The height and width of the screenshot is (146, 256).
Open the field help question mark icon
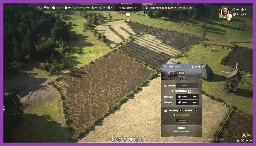click(x=165, y=67)
